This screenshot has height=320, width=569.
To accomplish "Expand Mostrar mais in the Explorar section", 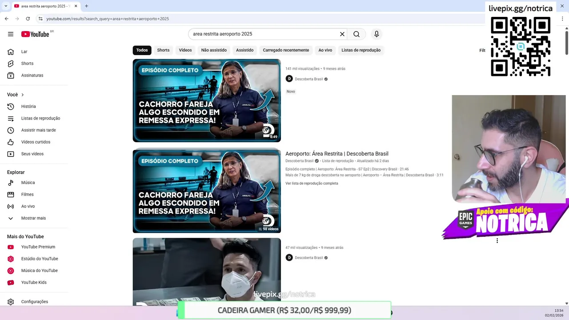I will [x=34, y=218].
